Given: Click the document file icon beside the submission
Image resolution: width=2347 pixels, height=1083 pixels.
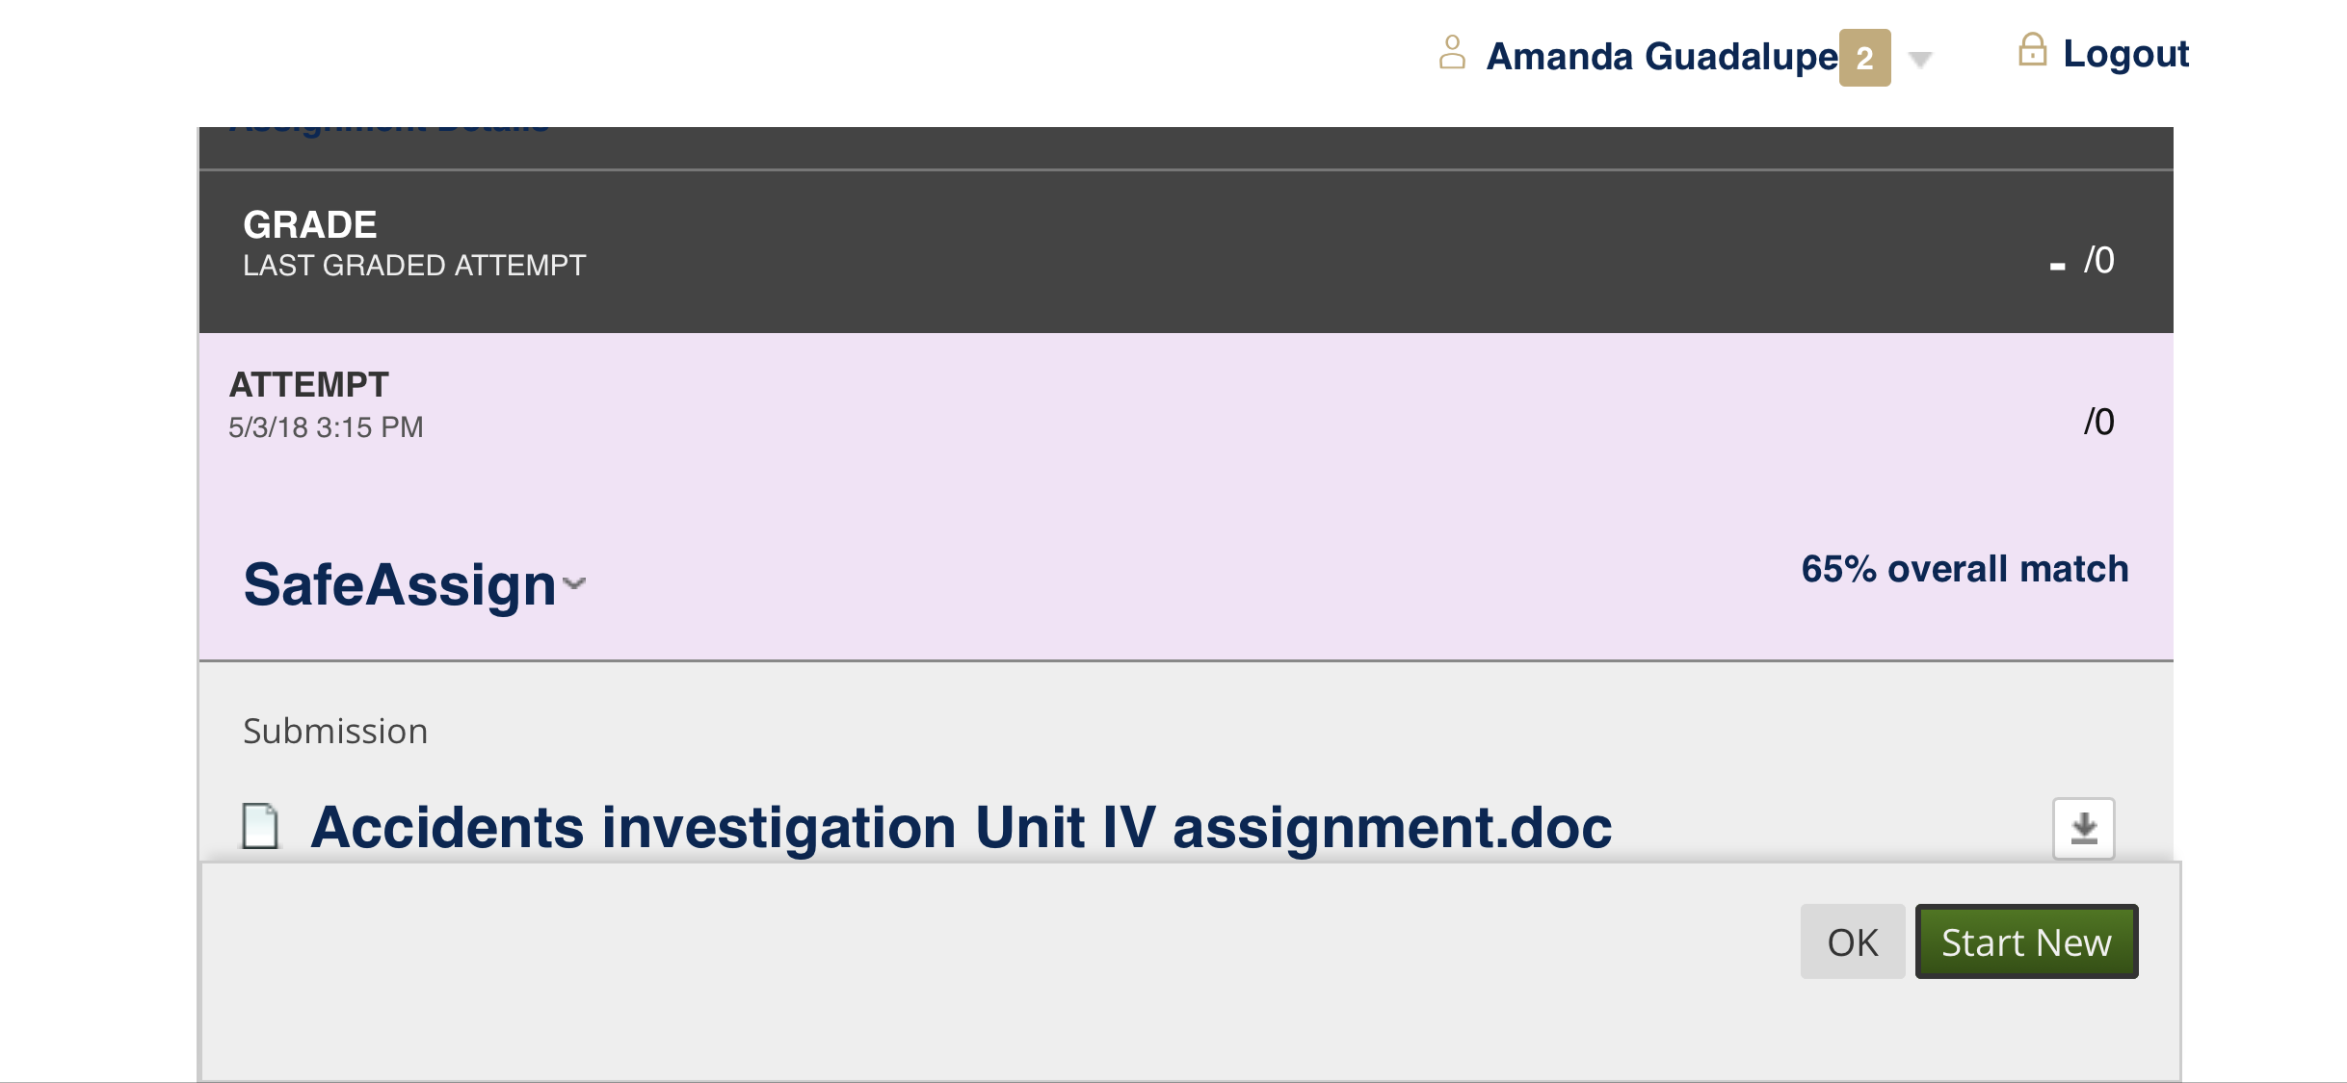Looking at the screenshot, I should pyautogui.click(x=260, y=827).
